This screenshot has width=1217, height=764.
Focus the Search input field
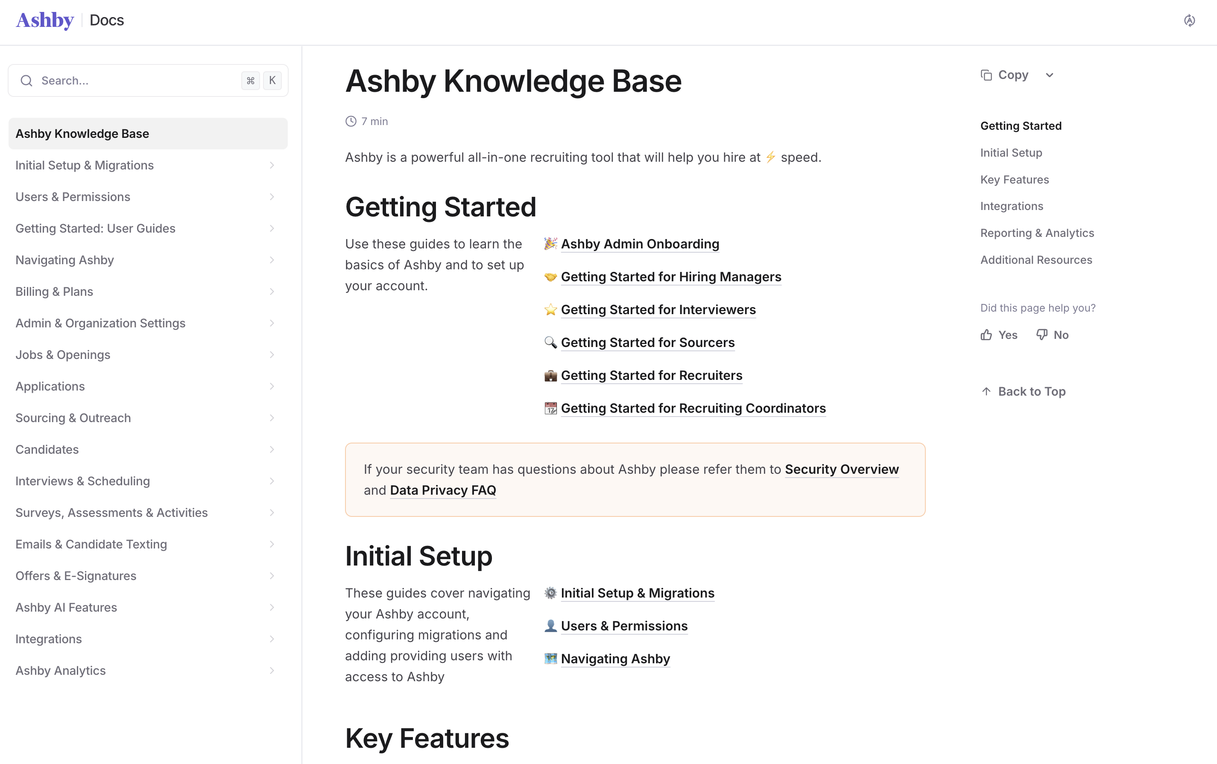point(137,81)
